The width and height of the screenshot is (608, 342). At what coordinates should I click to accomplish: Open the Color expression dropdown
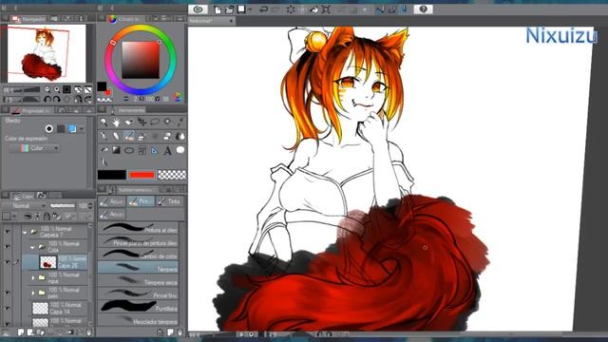tap(35, 148)
